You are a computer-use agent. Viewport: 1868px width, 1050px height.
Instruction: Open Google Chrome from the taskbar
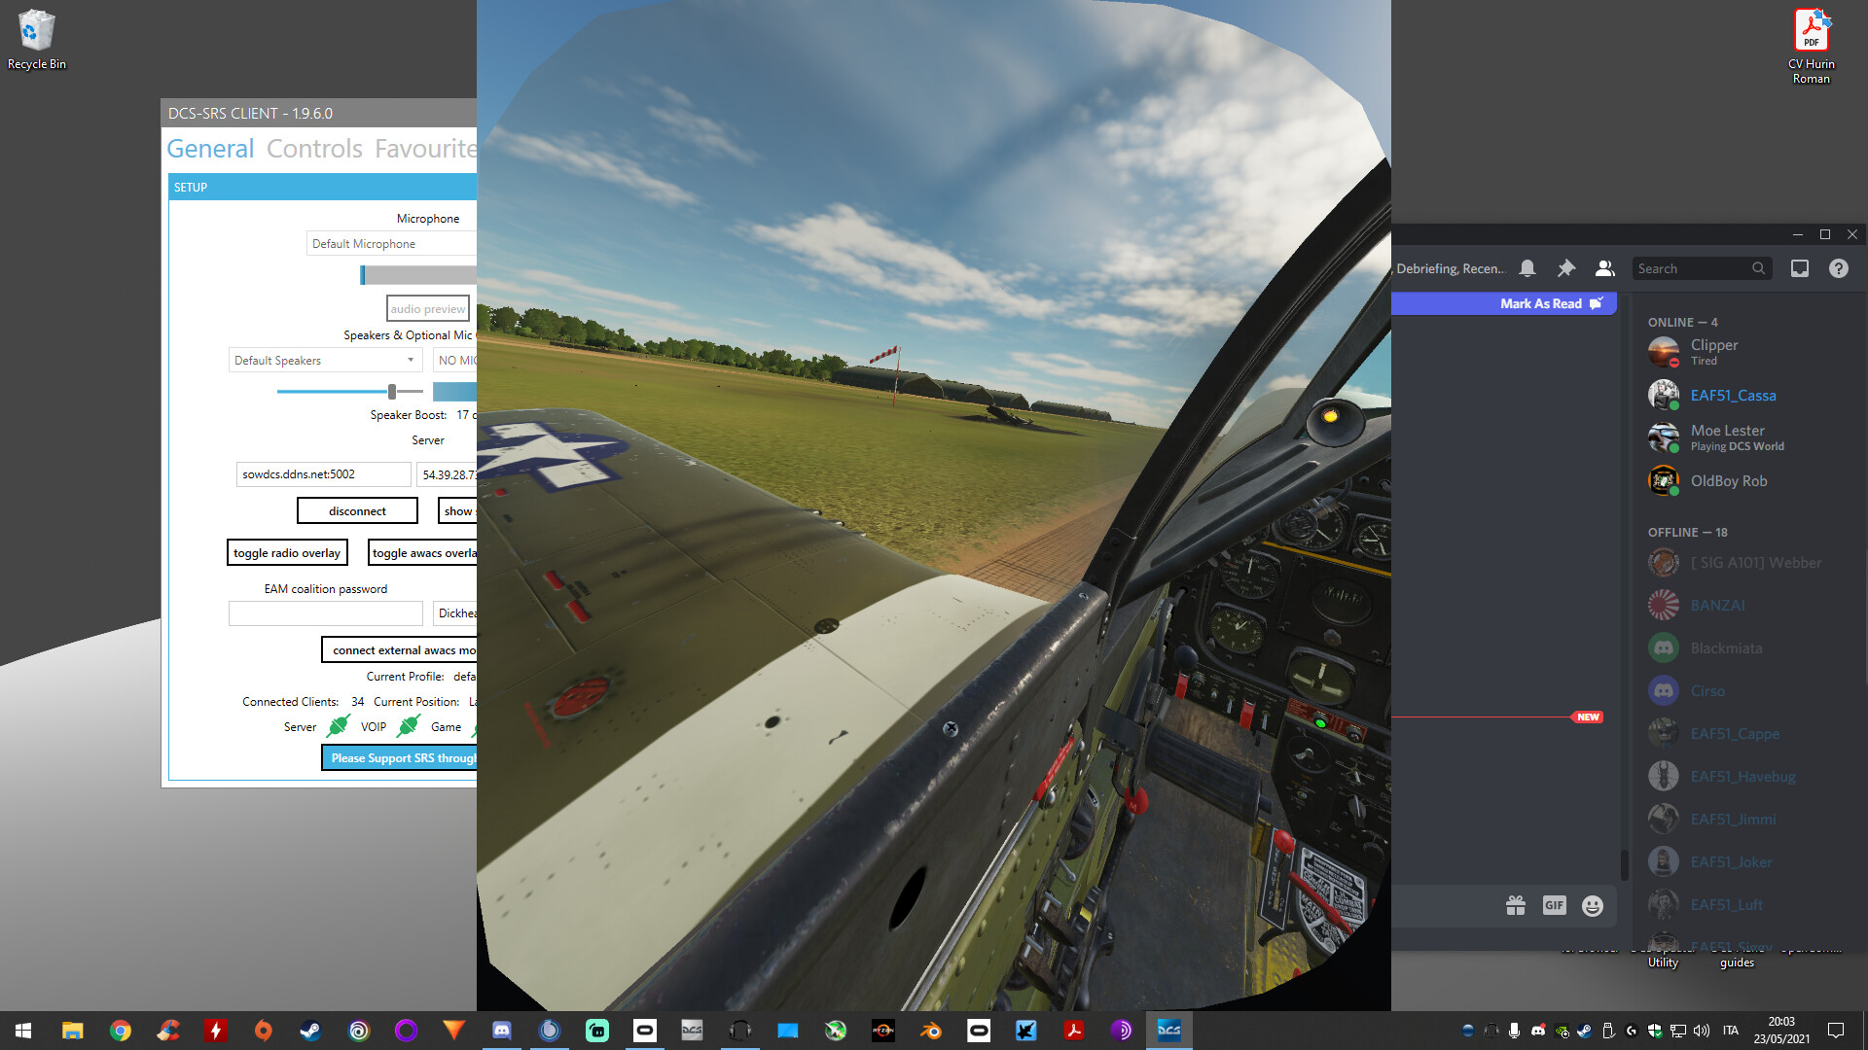click(x=120, y=1031)
